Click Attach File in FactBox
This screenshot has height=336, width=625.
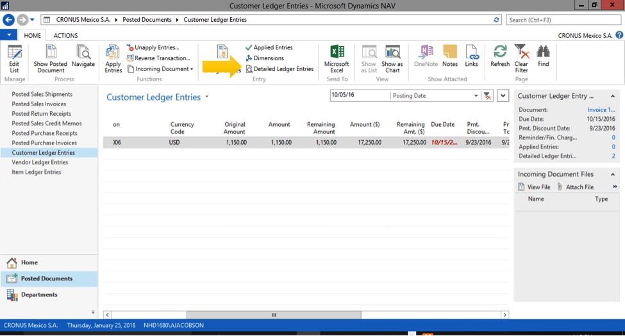576,187
